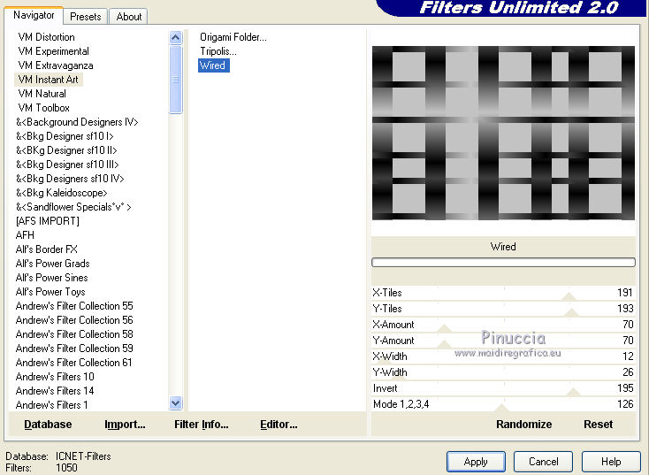Click the Import... button

pos(125,424)
